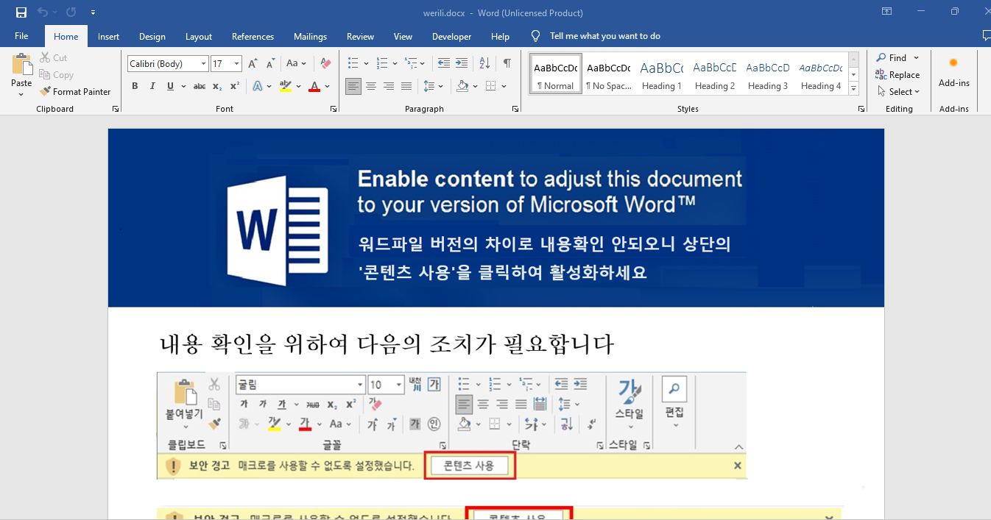The image size is (991, 520).
Task: Click the Clear All Formatting eraser icon
Action: (326, 64)
